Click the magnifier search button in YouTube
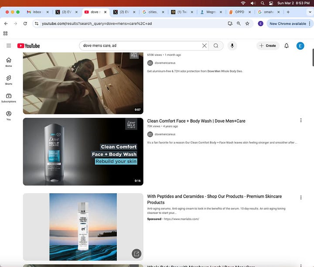This screenshot has height=267, width=314. [x=216, y=46]
